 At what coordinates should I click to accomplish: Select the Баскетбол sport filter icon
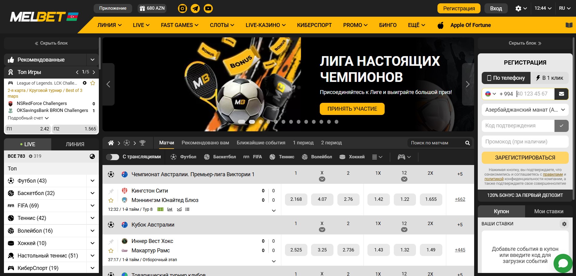coord(207,157)
